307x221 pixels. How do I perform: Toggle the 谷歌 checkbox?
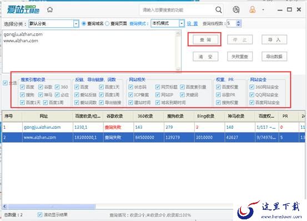(41, 87)
